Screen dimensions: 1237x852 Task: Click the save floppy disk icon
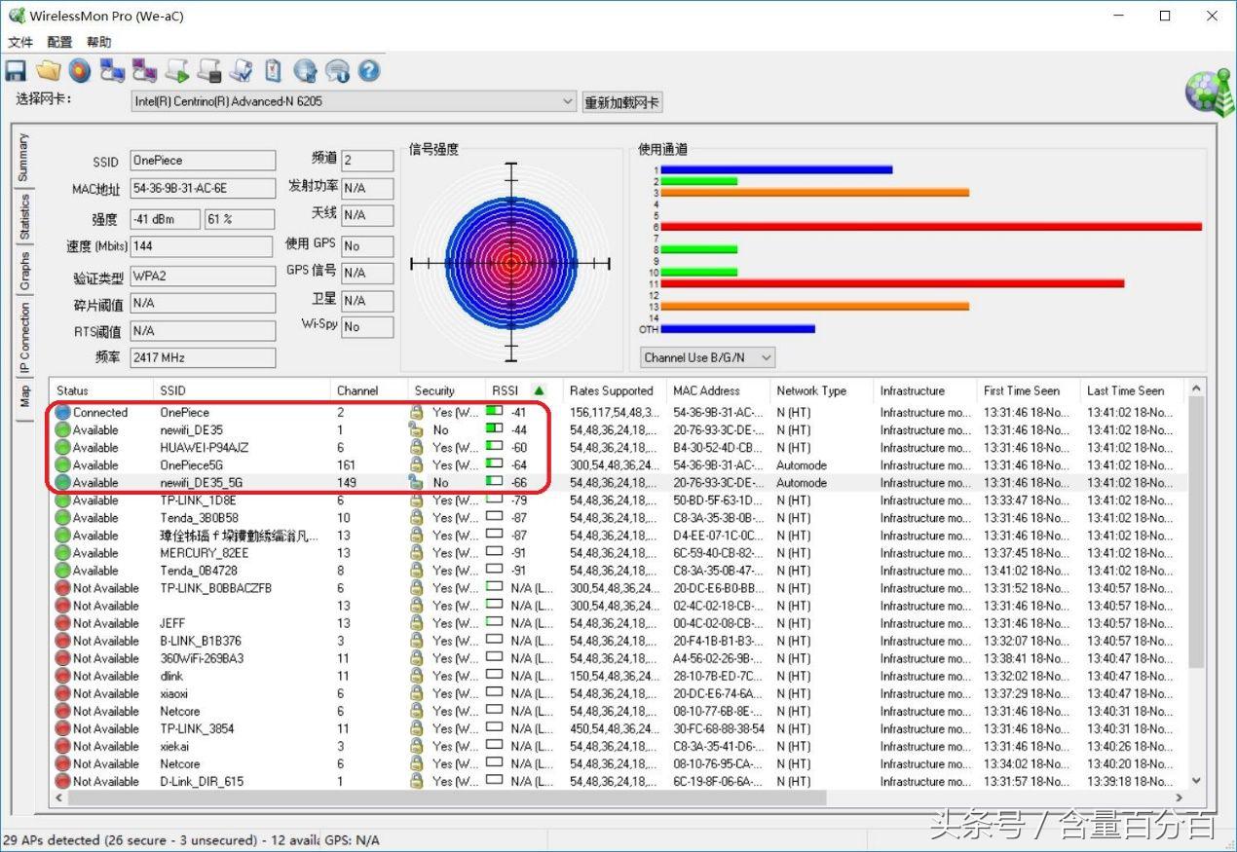[x=16, y=71]
